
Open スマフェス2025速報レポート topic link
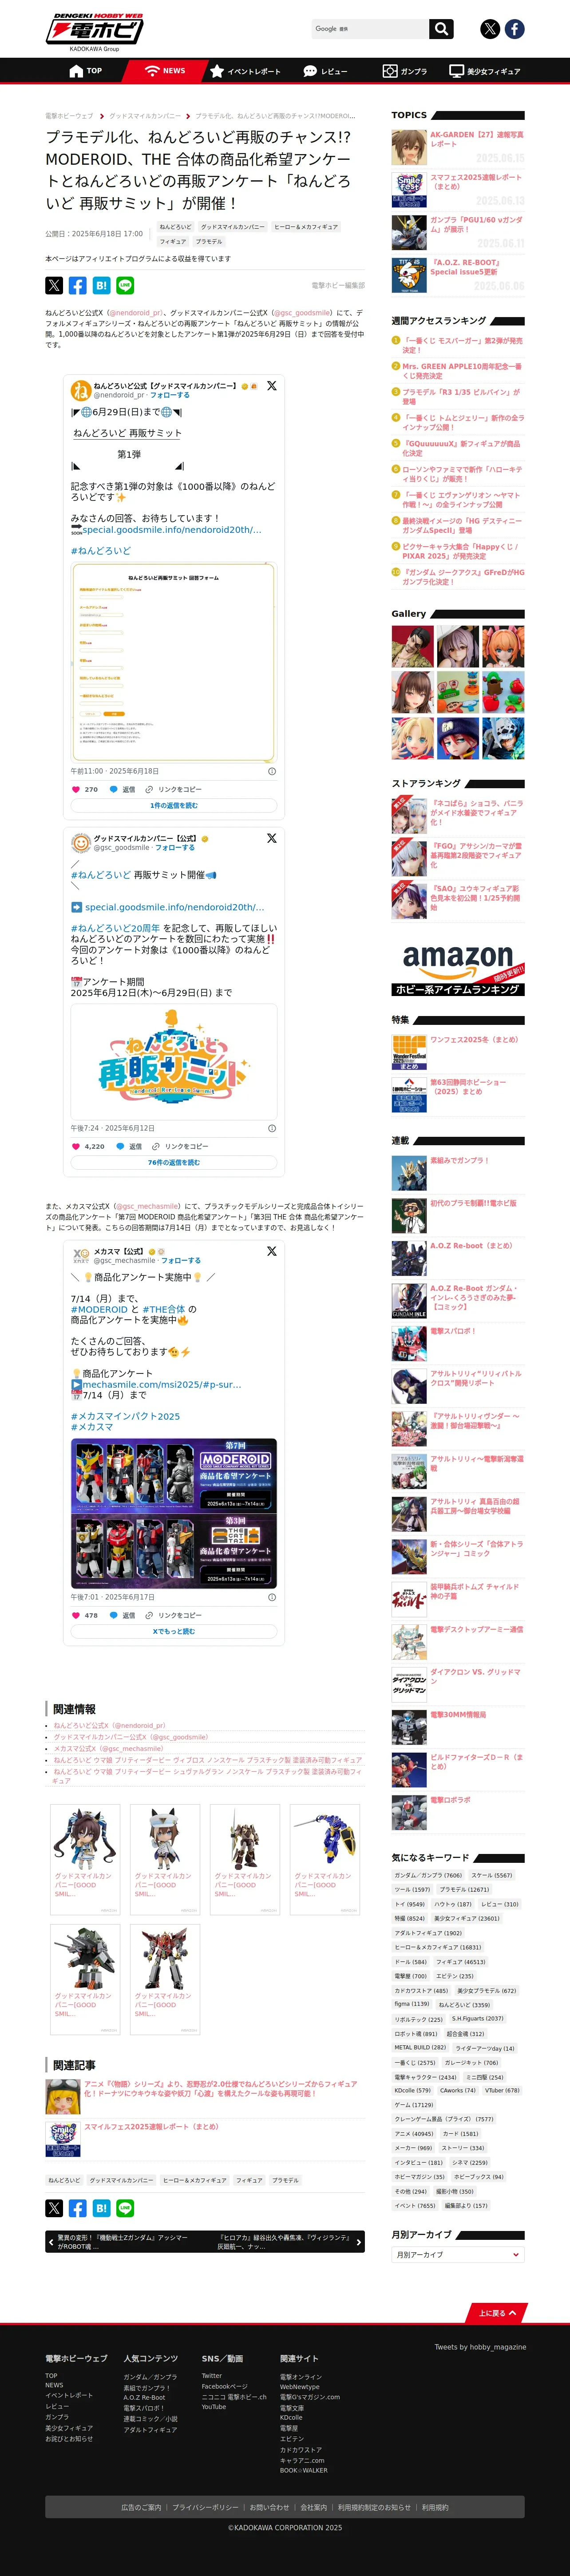[476, 182]
